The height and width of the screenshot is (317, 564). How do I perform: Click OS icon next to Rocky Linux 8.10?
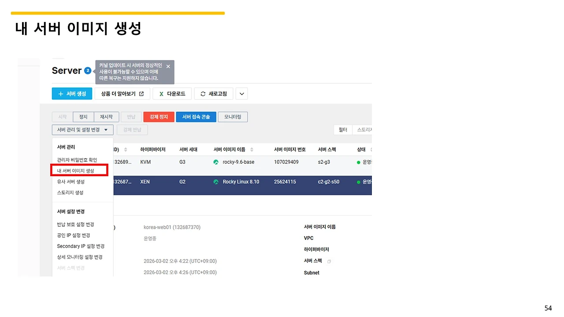(x=216, y=181)
